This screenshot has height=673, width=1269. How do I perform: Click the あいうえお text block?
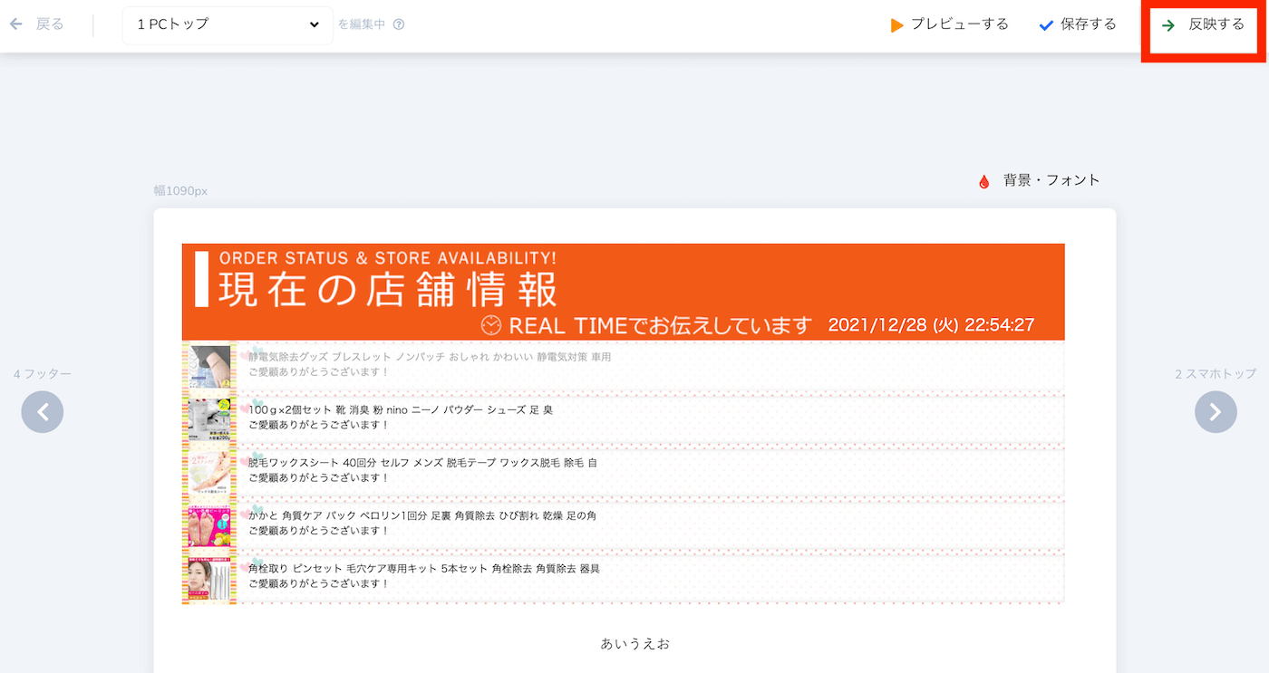(635, 644)
